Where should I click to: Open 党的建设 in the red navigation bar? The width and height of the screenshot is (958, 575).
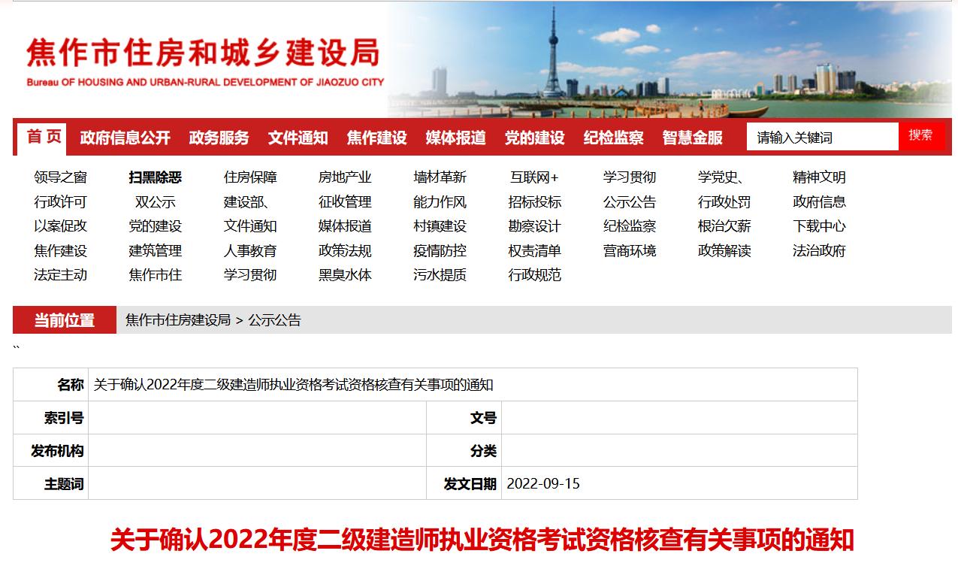tap(535, 138)
